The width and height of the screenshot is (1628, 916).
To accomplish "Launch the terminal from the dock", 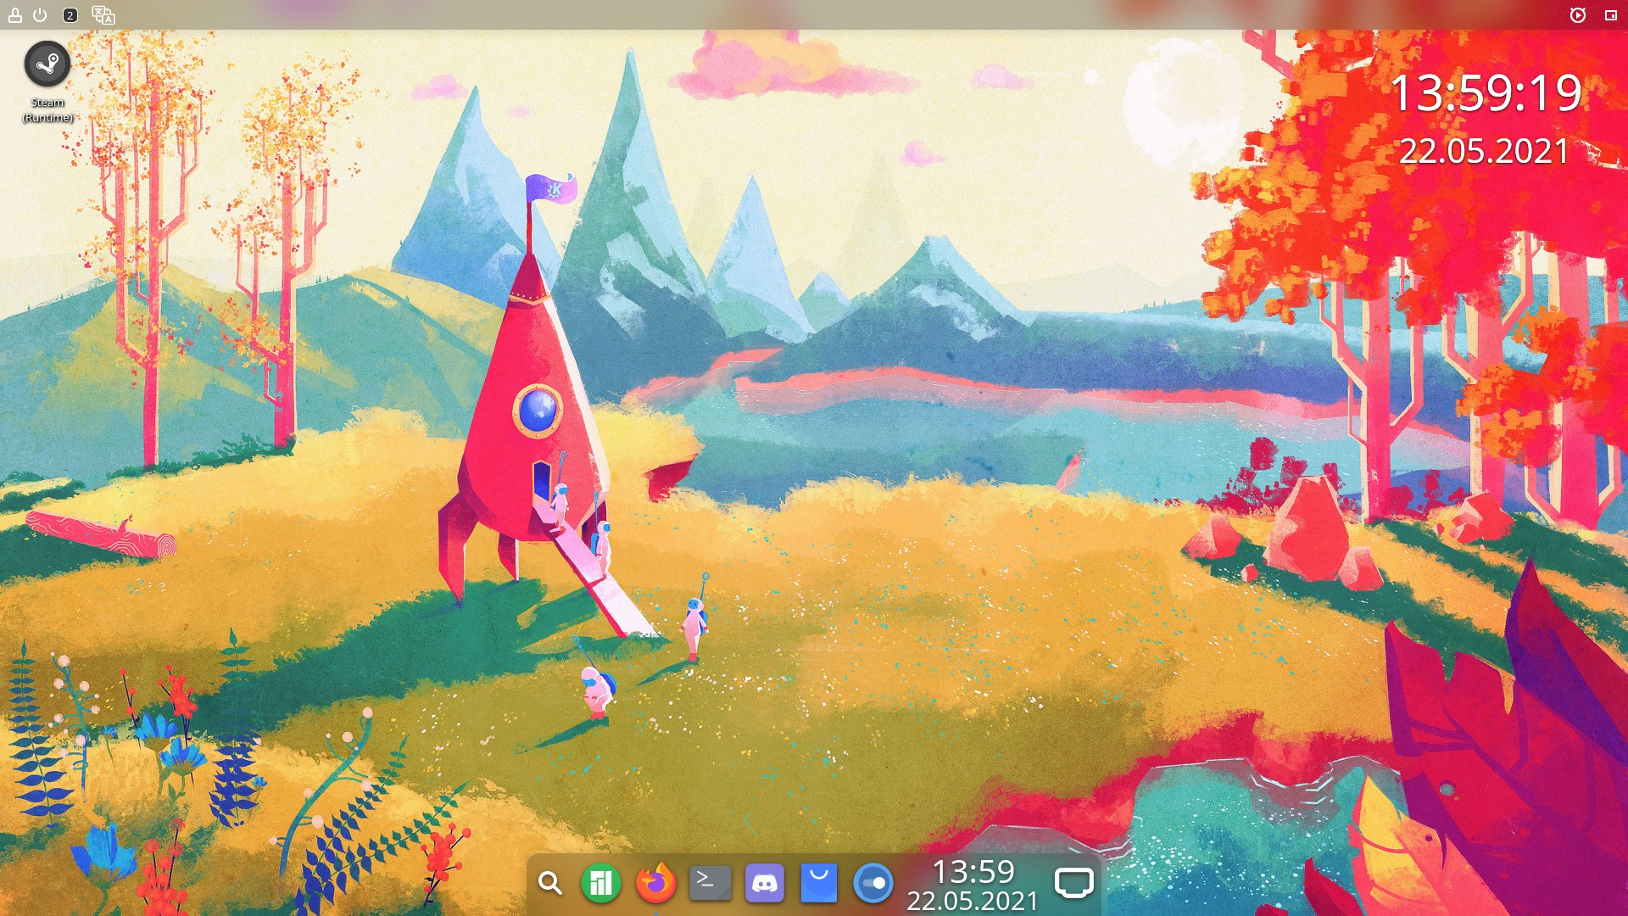I will (710, 884).
